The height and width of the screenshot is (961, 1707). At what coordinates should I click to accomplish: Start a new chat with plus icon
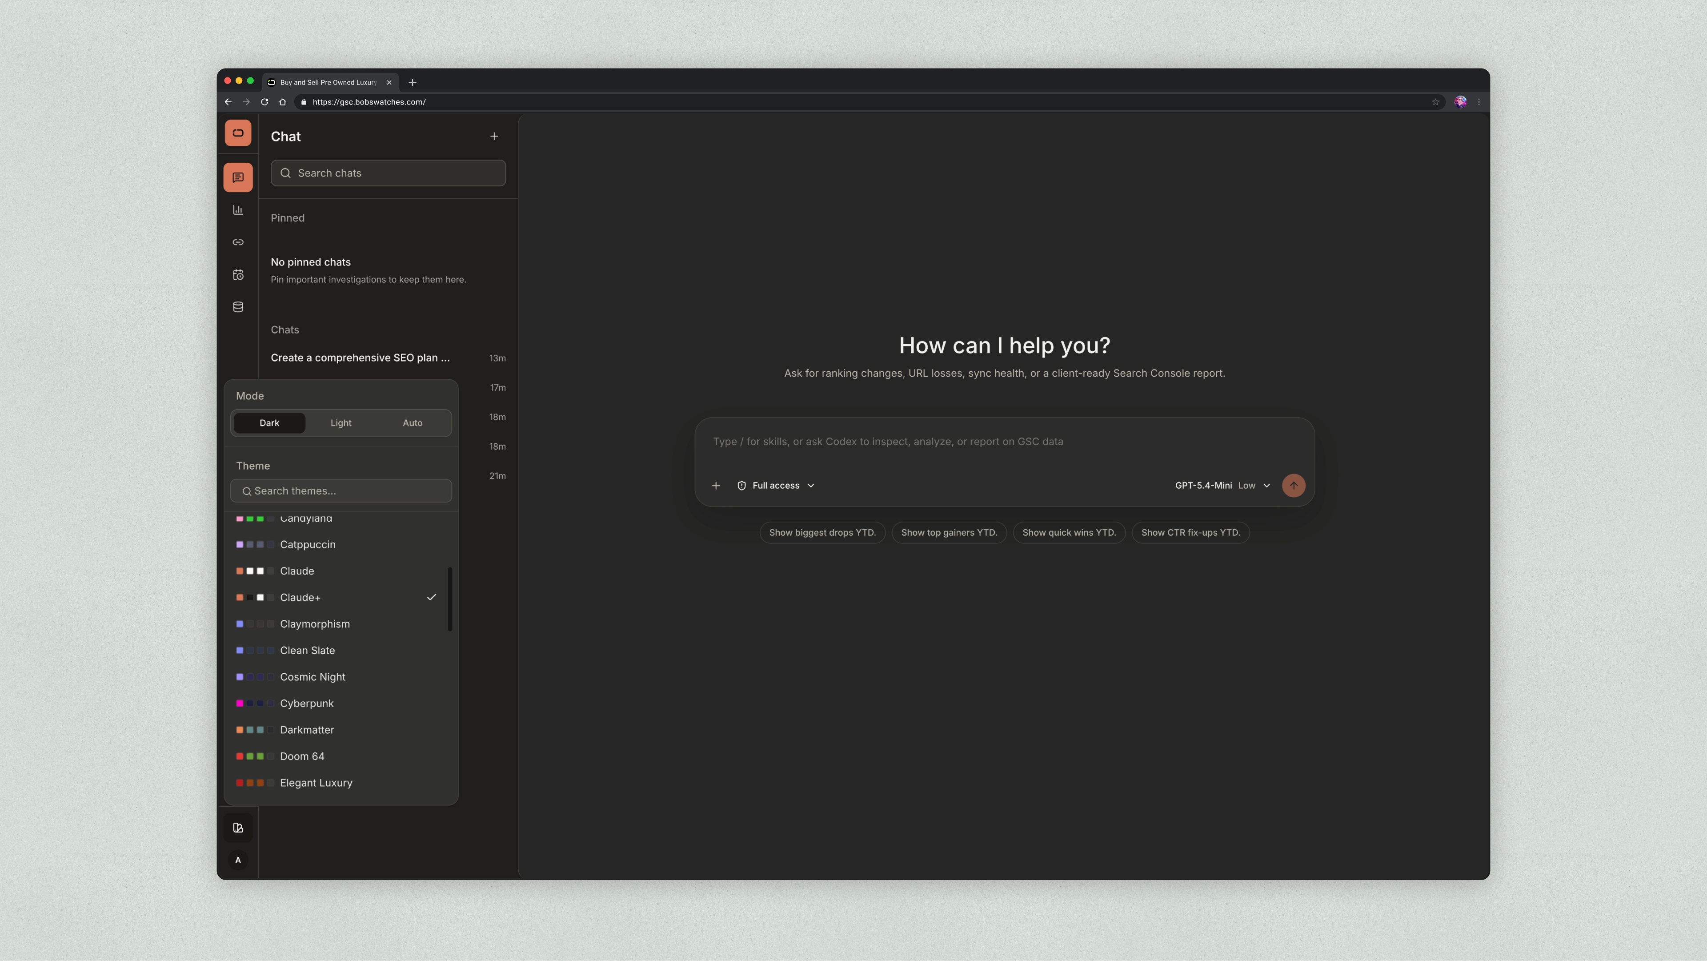pyautogui.click(x=494, y=137)
